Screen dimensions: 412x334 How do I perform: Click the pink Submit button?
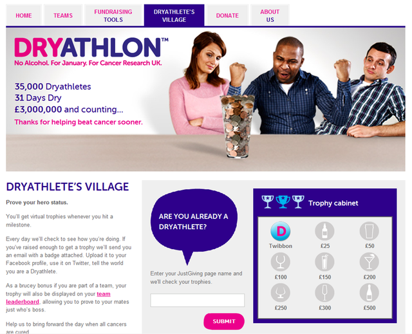coord(224,321)
